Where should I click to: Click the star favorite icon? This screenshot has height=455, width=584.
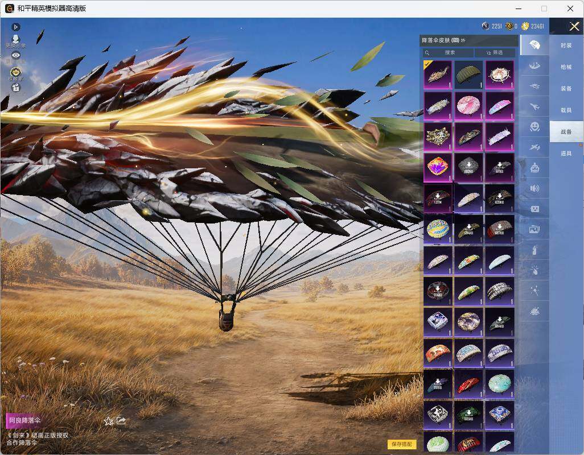point(108,421)
